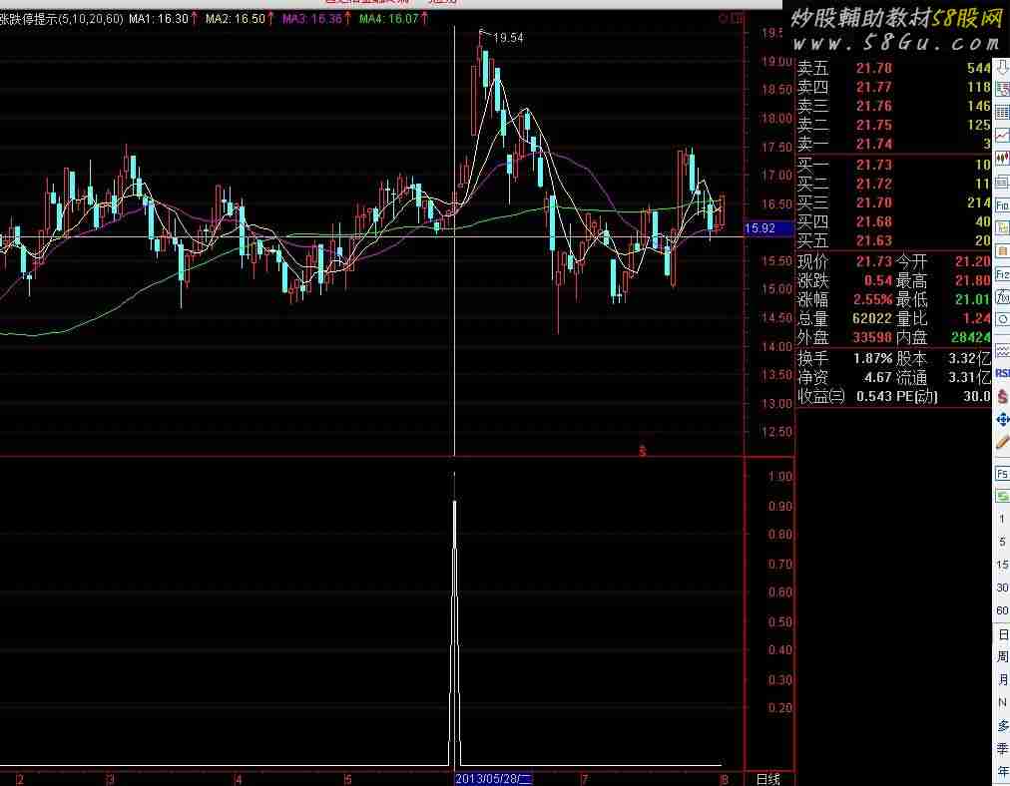Click the MA2: 16.50 value
1010x786 pixels.
pos(236,19)
